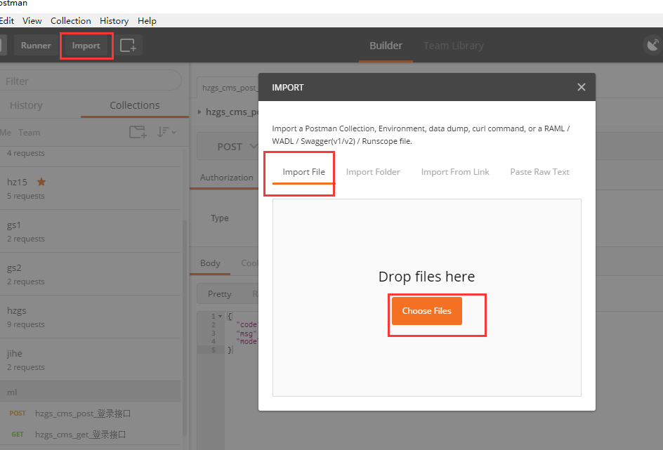
Task: Click the collections list scrollbar
Action: [185, 328]
